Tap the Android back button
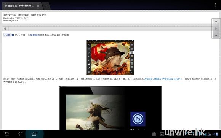Image resolution: width=221 pixels, height=138 pixels. [7, 134]
